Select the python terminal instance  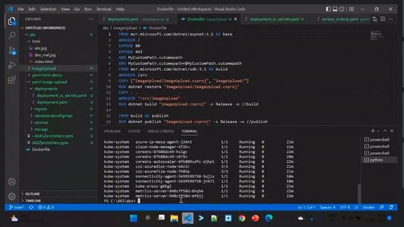[x=379, y=160]
